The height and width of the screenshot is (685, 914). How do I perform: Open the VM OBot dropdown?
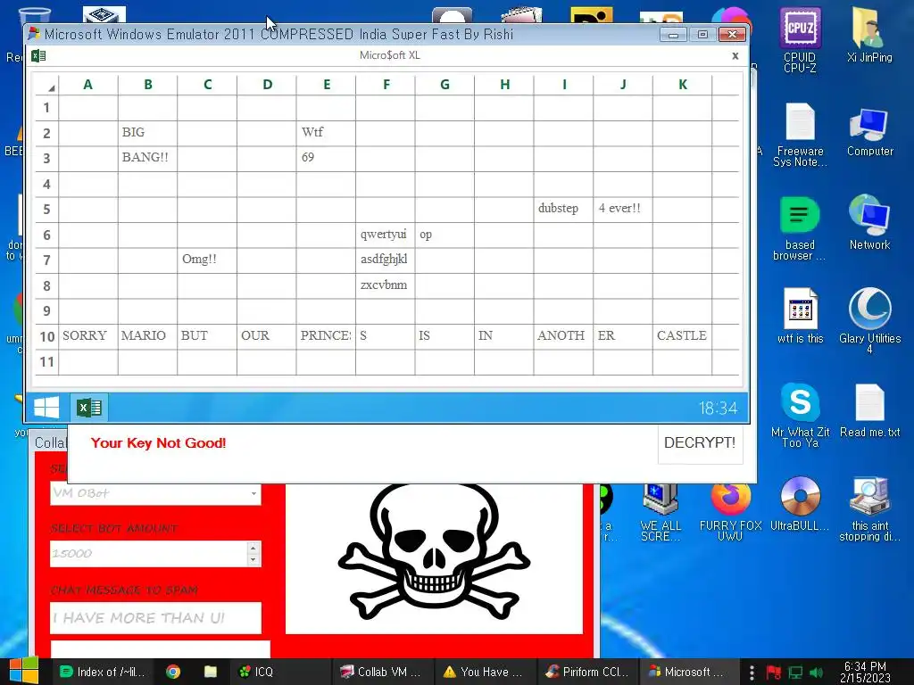click(x=155, y=493)
